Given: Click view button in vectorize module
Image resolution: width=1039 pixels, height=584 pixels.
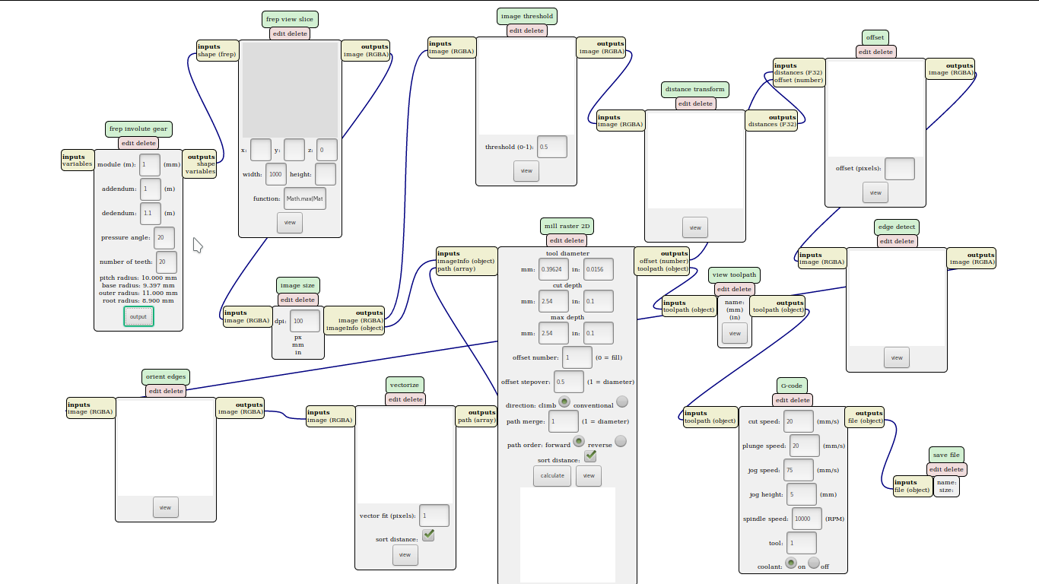Looking at the screenshot, I should 405,555.
